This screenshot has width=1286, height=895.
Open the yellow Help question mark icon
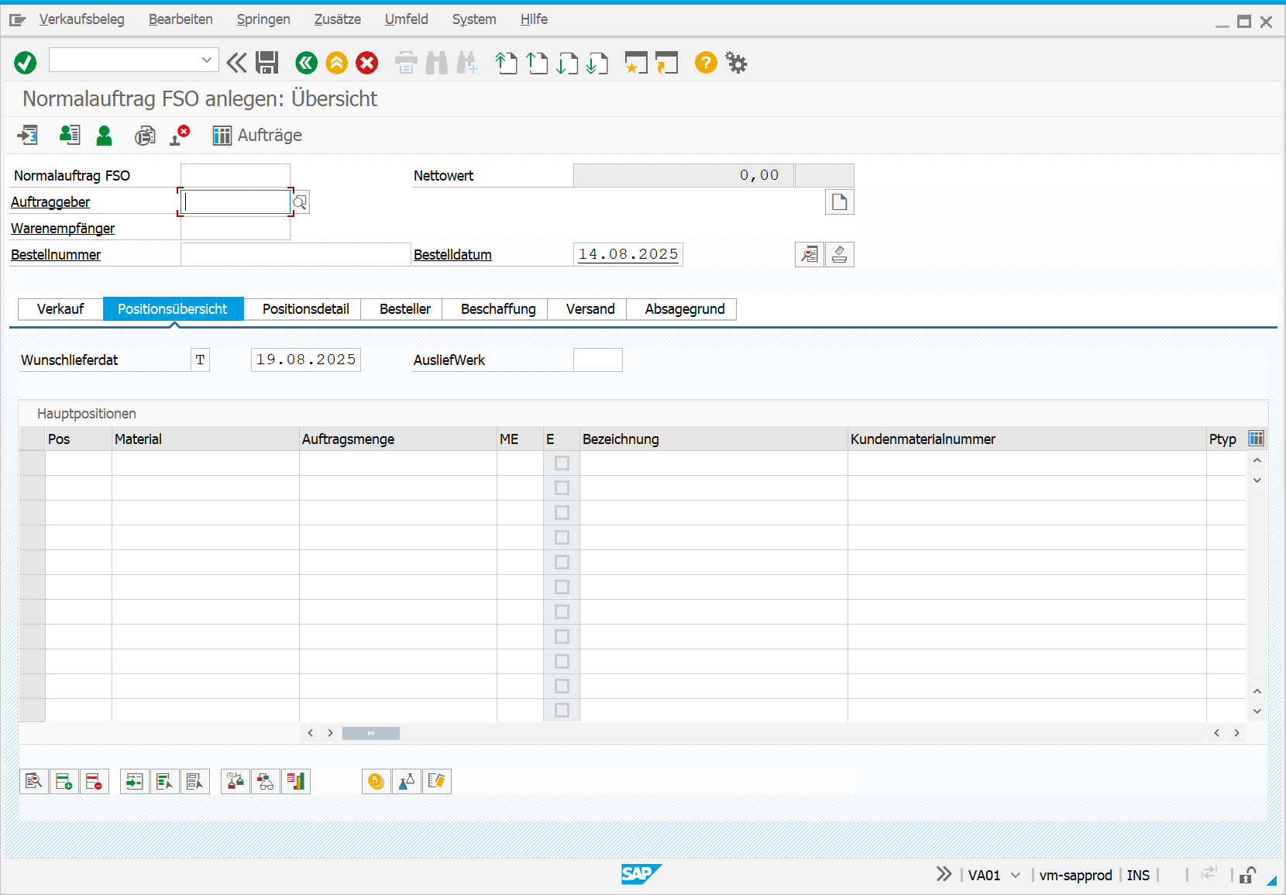click(x=706, y=63)
